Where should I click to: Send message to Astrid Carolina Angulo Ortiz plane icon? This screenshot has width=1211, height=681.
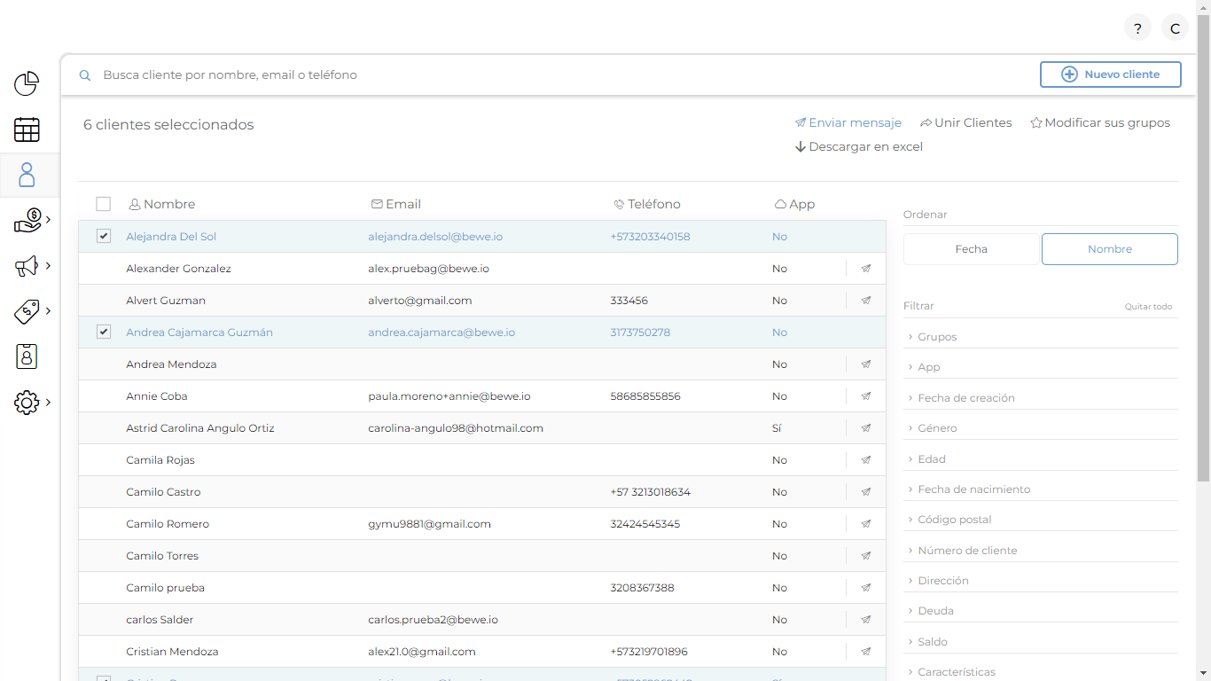click(866, 428)
